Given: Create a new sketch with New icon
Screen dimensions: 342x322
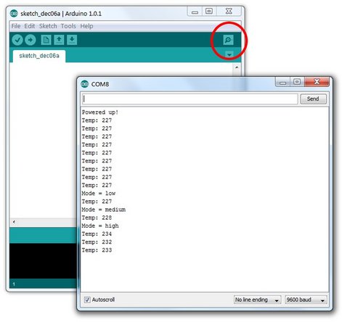Looking at the screenshot, I should [x=46, y=40].
